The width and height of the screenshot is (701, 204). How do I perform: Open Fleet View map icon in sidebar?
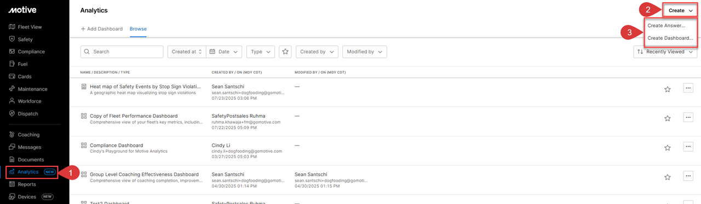click(12, 27)
